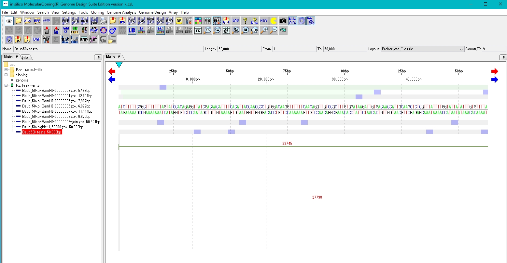This screenshot has height=263, width=507.
Task: Open the ATCG folder toolbar icon
Action: [28, 21]
